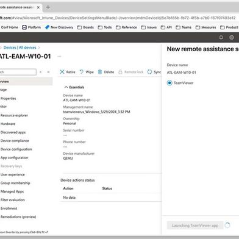Select the TeamViewer radio option
The width and height of the screenshot is (239, 239).
point(169,83)
